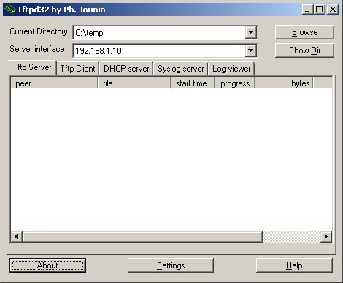343x283 pixels.
Task: Click the horizontal scrollbar thumb
Action: [x=142, y=236]
